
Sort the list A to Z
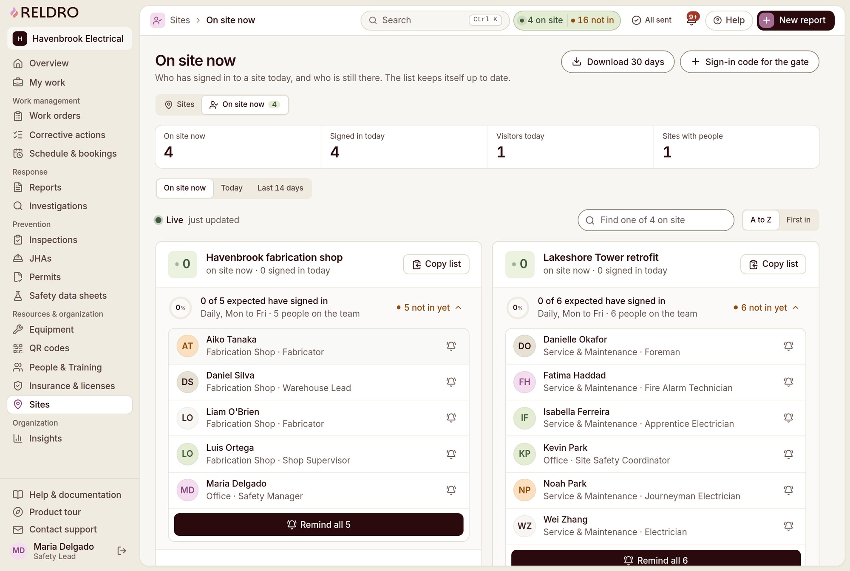pyautogui.click(x=761, y=220)
